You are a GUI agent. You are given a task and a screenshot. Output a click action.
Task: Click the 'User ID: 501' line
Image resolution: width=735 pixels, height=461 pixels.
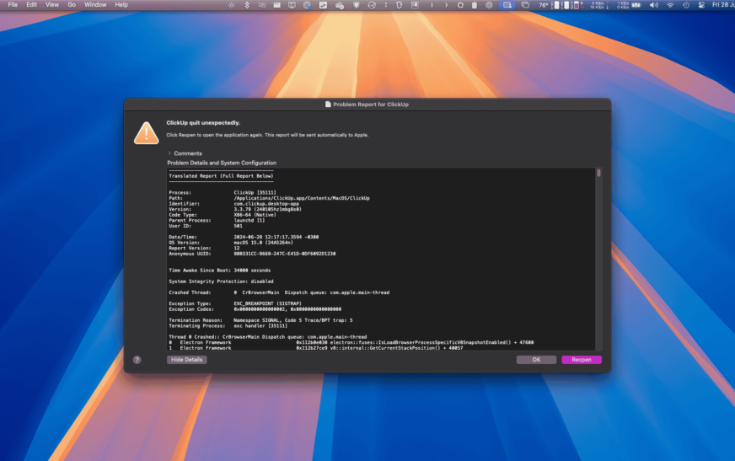pos(206,226)
